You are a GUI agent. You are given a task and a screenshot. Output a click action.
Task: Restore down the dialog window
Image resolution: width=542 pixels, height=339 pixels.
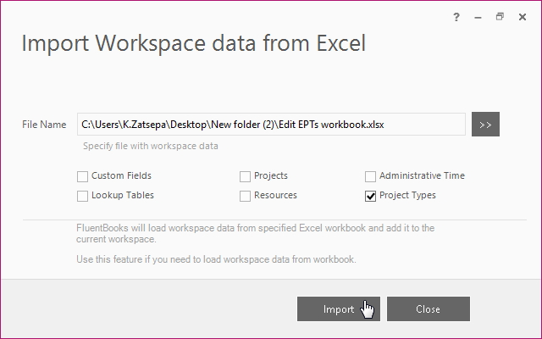500,17
